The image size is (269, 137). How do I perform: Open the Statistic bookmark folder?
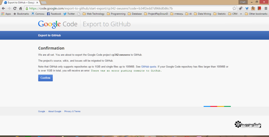(x=220, y=14)
